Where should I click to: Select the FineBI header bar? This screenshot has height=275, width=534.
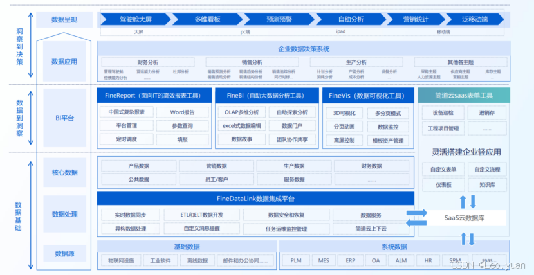coord(267,96)
